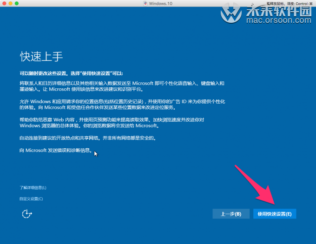This screenshot has height=244, width=316.
Task: Click the Windows.10 window title text
Action: (161, 3)
